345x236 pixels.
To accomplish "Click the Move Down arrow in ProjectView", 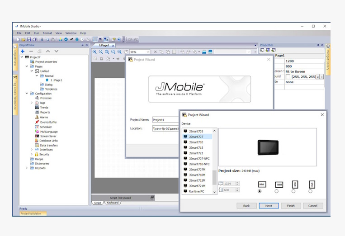I will coord(57,51).
